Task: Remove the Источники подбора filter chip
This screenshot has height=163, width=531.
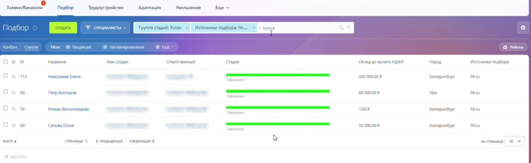Action: pyautogui.click(x=254, y=28)
